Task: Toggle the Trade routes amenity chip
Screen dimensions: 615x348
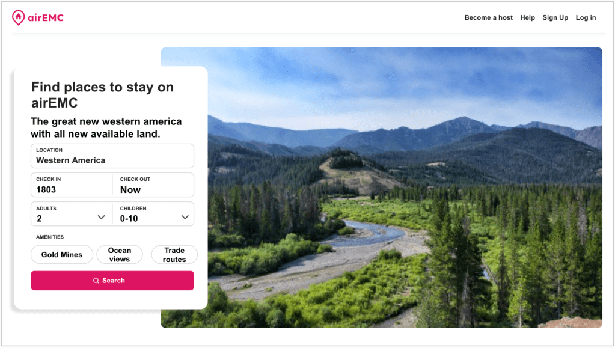Action: coord(174,255)
